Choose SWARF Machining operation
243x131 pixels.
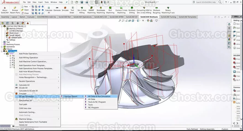click(91, 10)
